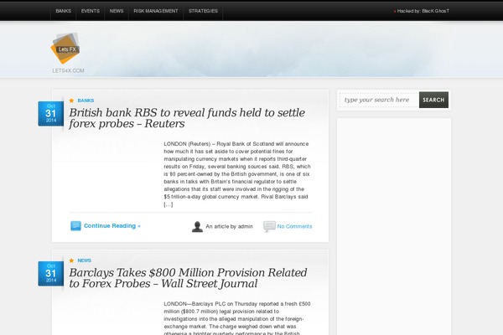Image resolution: width=503 pixels, height=335 pixels.
Task: Click the RBS article excerpt paragraph
Action: [237, 174]
